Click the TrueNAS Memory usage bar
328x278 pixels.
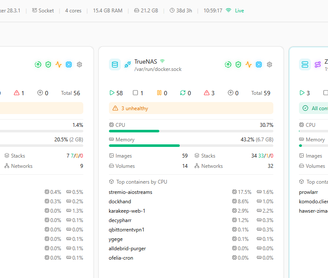(191, 146)
